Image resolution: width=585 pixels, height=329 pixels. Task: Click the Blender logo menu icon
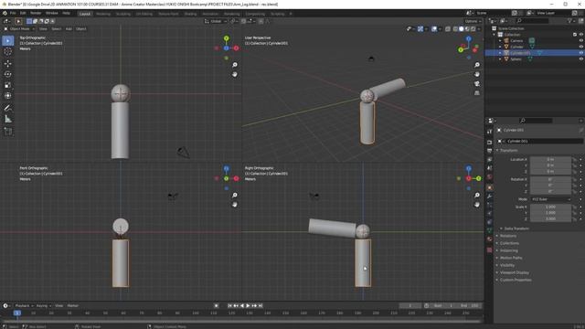pyautogui.click(x=5, y=13)
